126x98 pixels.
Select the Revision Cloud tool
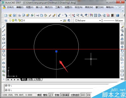4,55
